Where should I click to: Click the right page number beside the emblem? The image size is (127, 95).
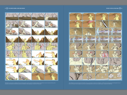pyautogui.click(x=122, y=8)
